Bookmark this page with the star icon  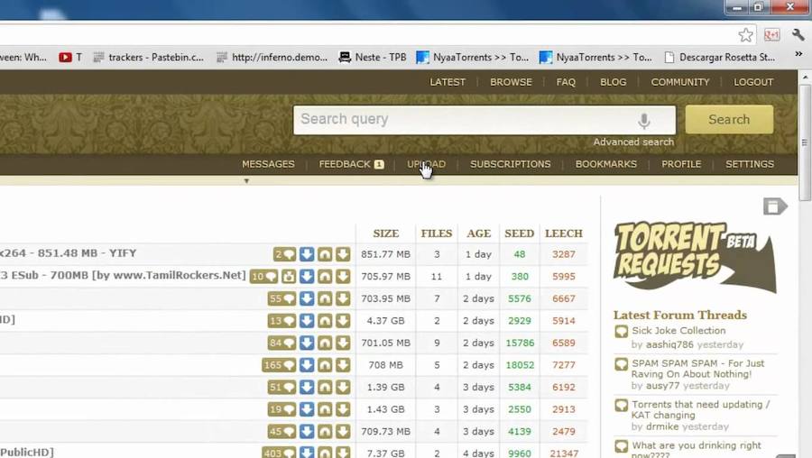(x=745, y=34)
